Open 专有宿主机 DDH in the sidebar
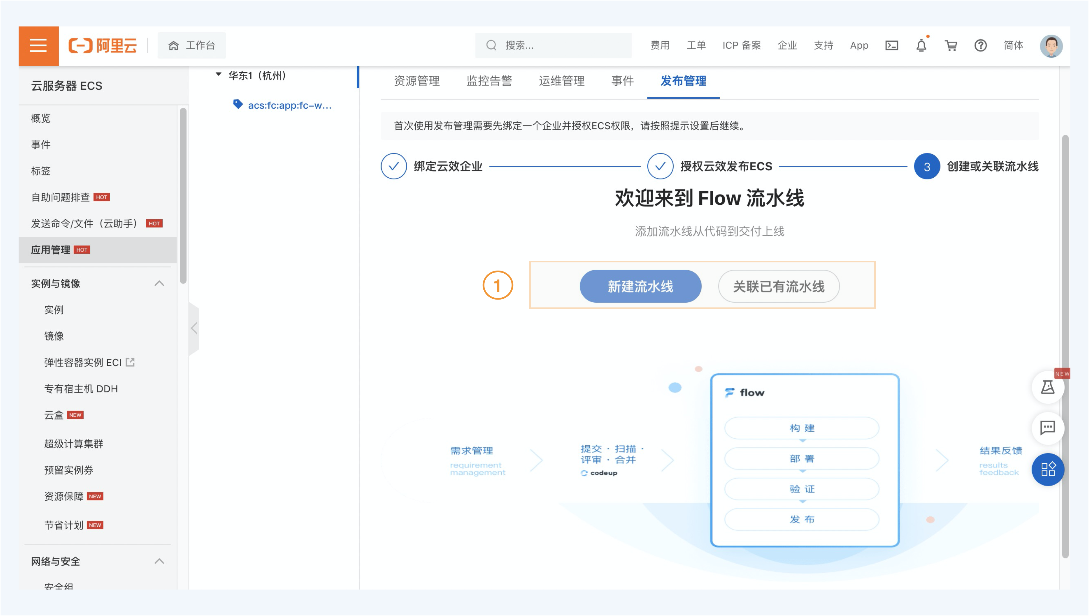The width and height of the screenshot is (1089, 616). click(81, 389)
